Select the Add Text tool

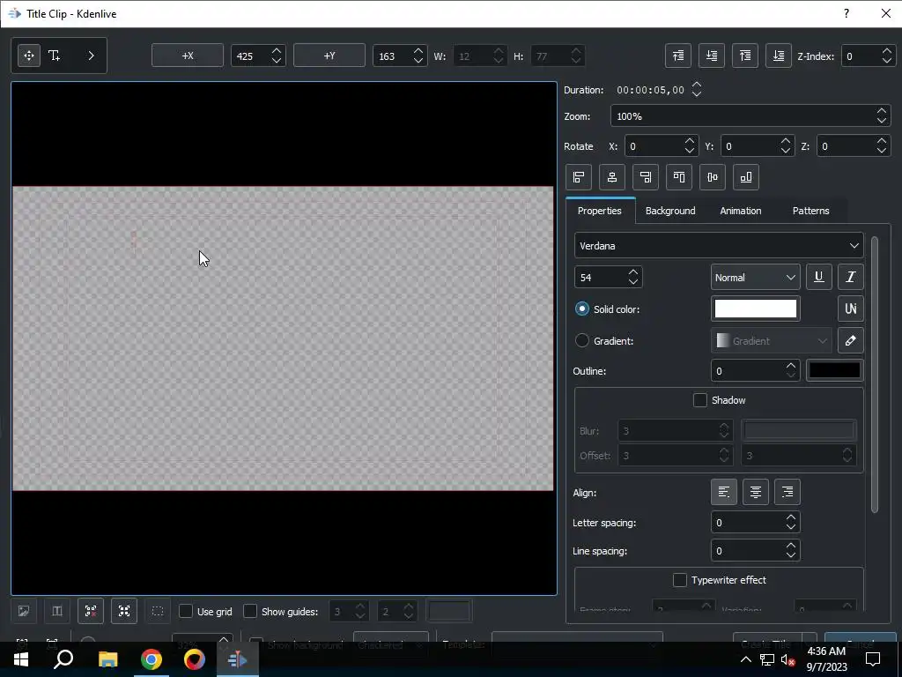pos(54,56)
